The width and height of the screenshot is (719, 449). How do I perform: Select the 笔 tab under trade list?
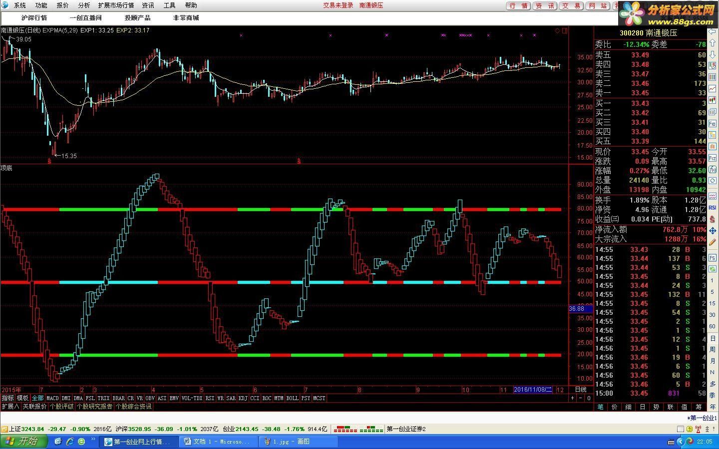tap(601, 407)
